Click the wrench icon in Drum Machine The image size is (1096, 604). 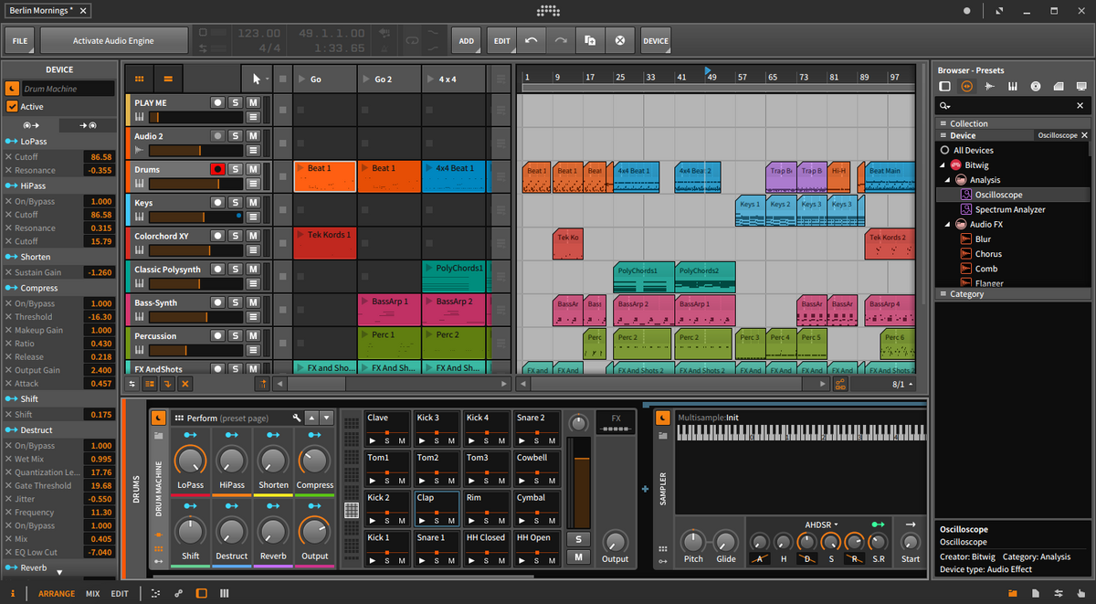297,418
